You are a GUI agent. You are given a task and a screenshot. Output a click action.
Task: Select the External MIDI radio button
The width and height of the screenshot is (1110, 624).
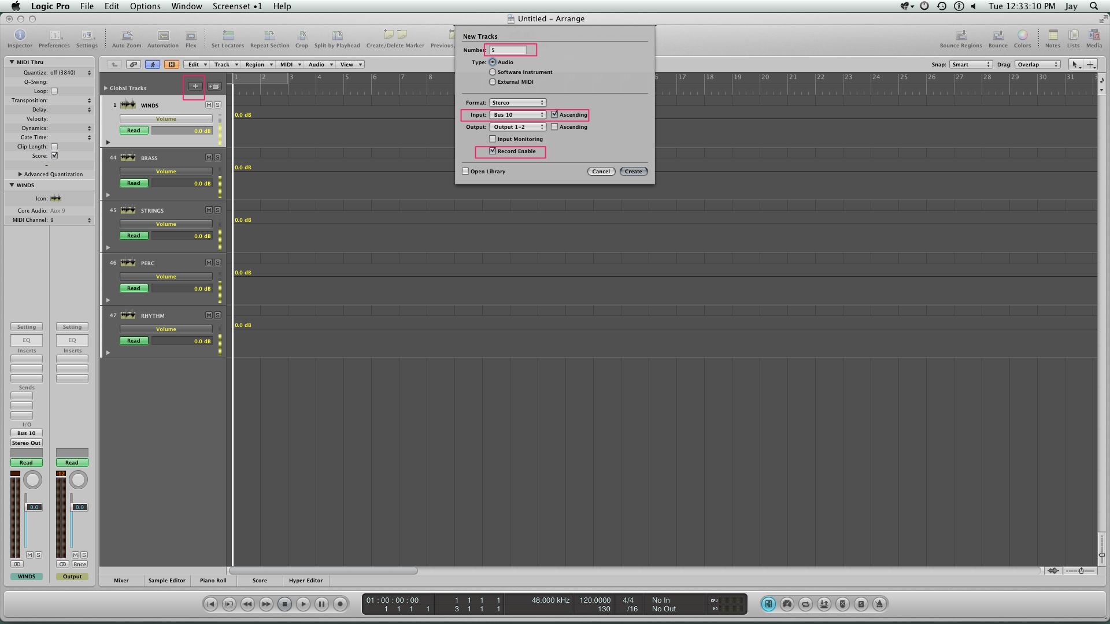(493, 81)
